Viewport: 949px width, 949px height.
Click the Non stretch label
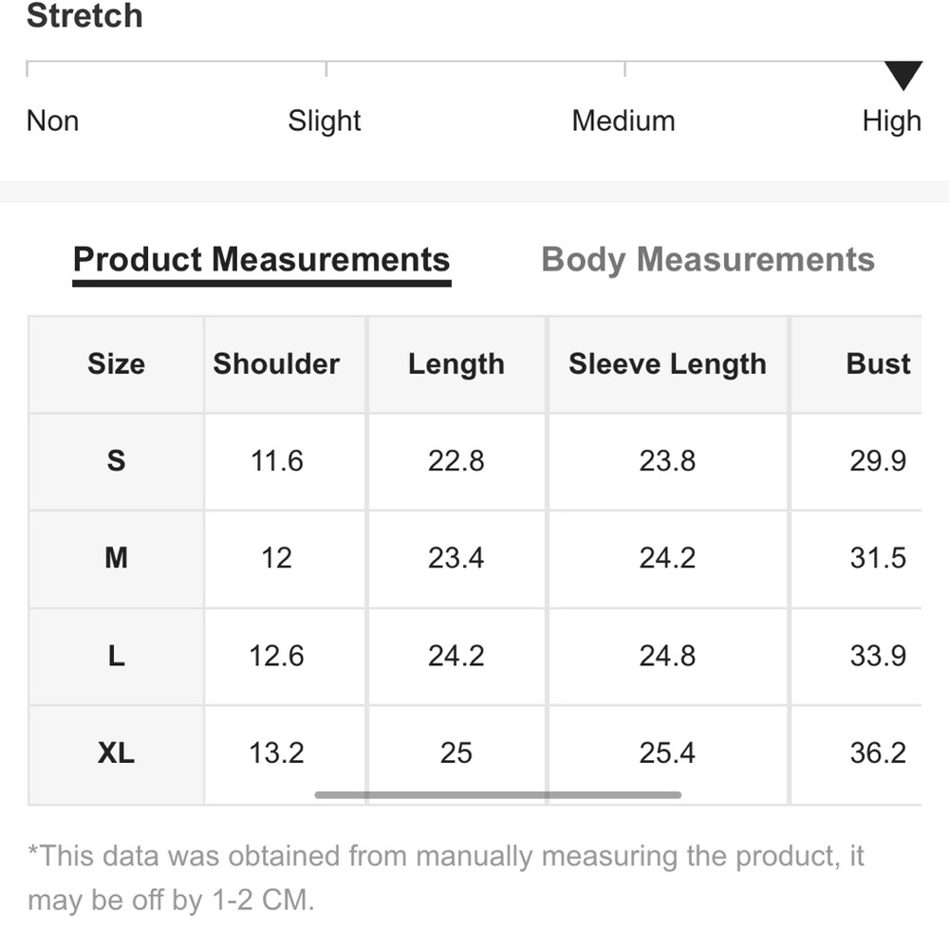click(52, 121)
